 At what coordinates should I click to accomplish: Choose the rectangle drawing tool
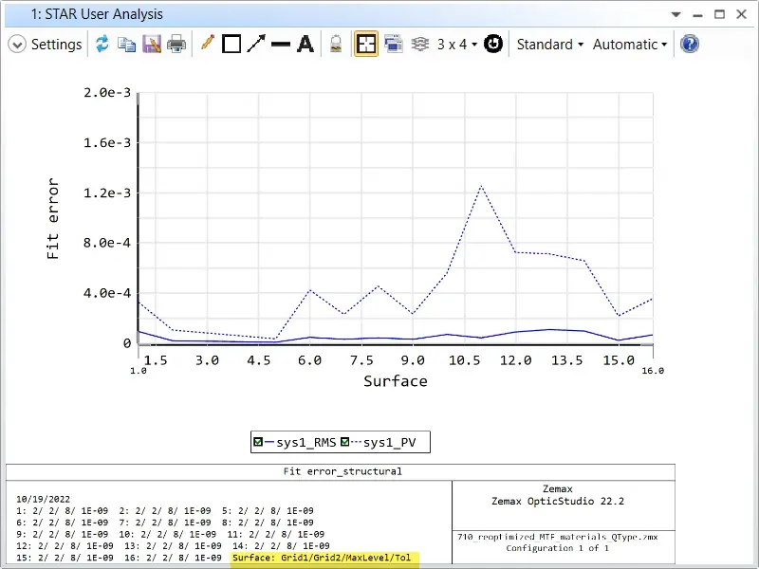coord(231,44)
